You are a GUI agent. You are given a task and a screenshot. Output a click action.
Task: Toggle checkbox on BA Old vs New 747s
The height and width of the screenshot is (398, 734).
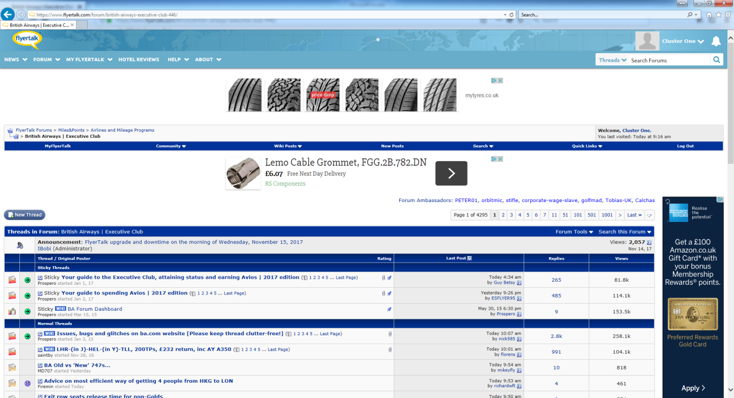pos(40,365)
